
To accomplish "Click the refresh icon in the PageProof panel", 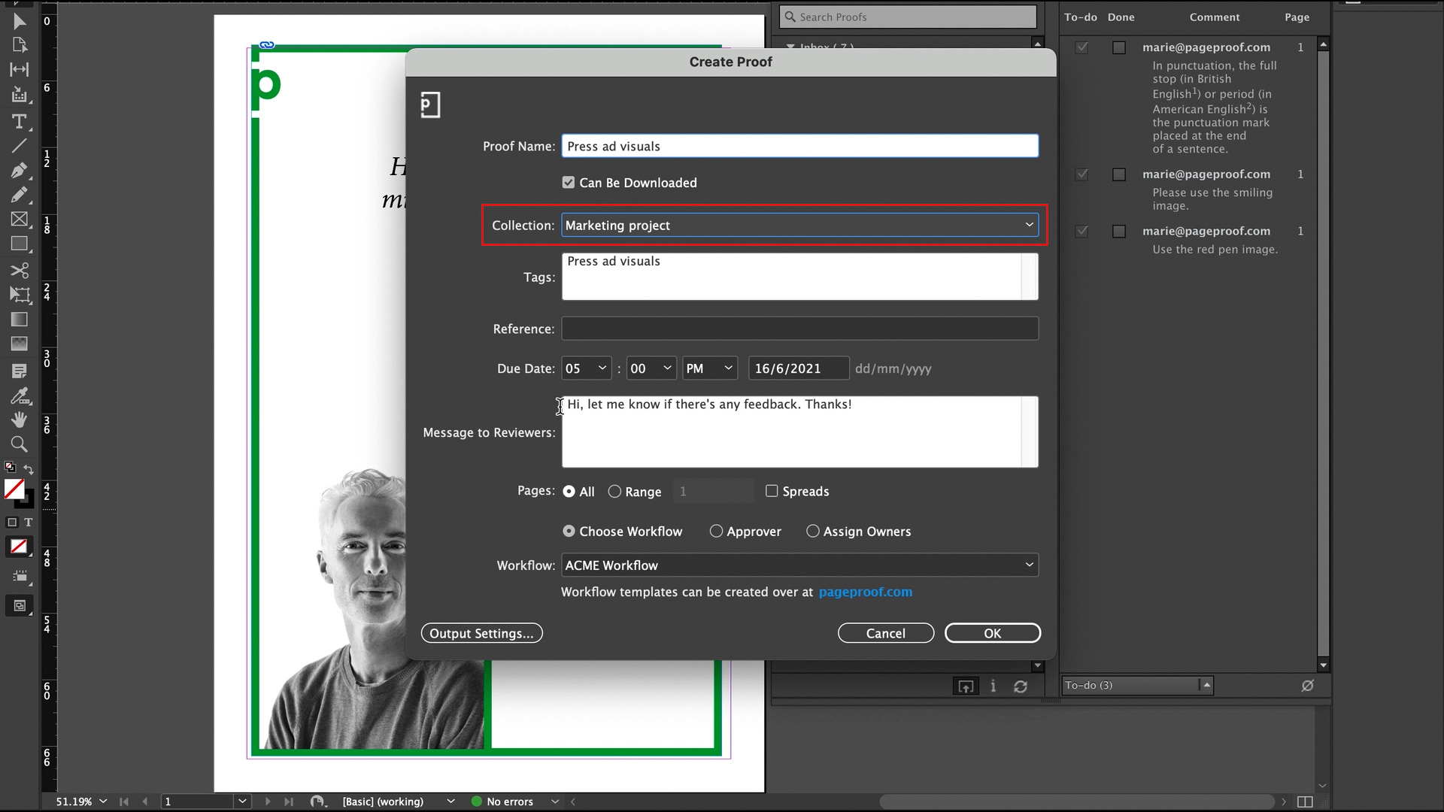I will [1021, 686].
